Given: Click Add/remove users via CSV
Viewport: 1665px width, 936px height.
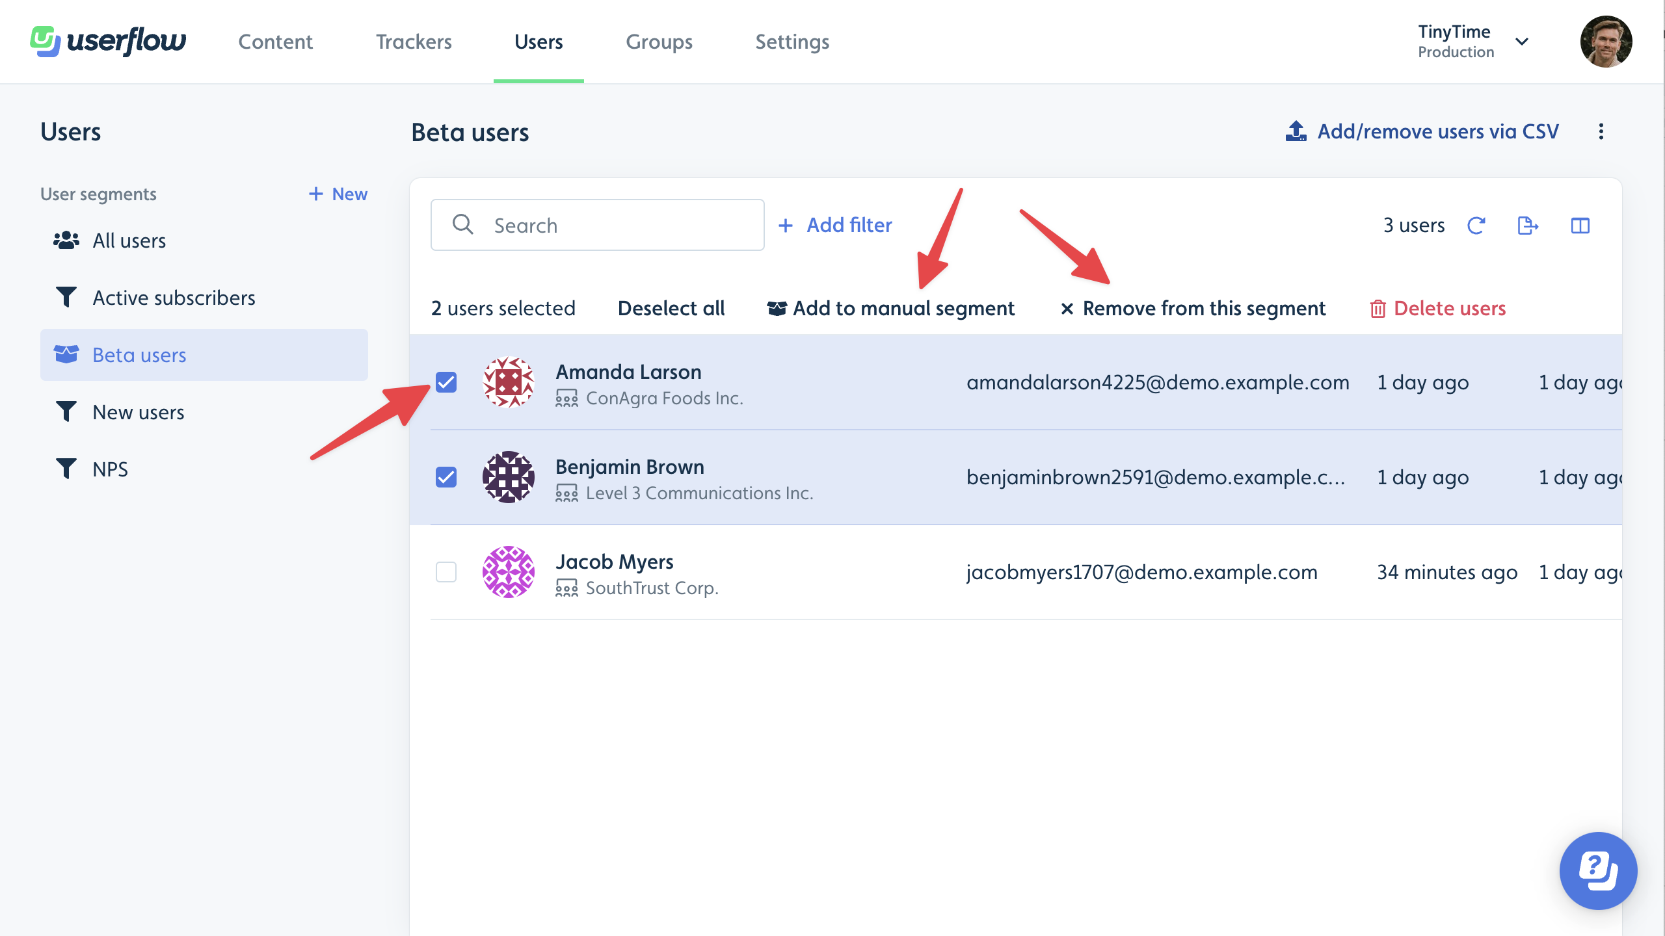Looking at the screenshot, I should coord(1422,131).
